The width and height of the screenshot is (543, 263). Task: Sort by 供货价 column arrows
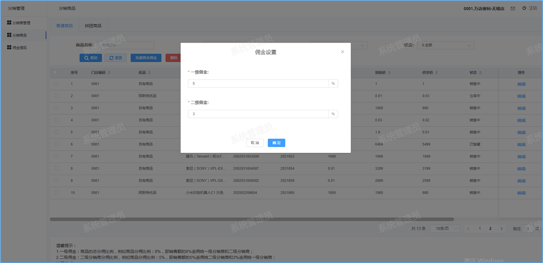436,73
